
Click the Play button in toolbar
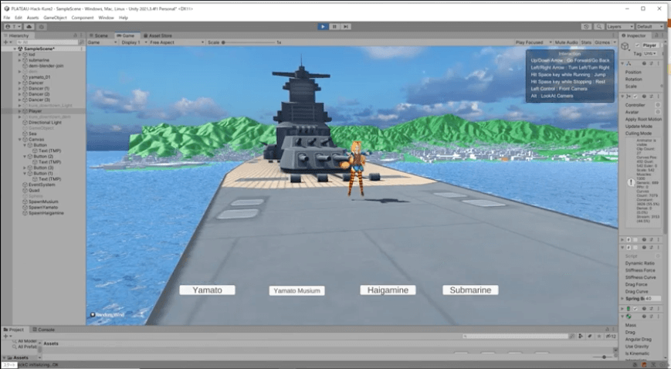323,26
